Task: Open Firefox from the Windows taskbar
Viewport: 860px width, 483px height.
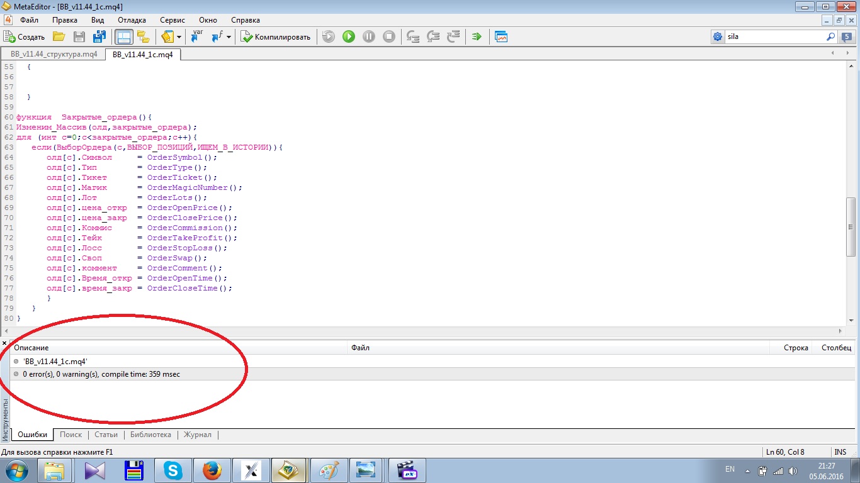Action: tap(212, 470)
